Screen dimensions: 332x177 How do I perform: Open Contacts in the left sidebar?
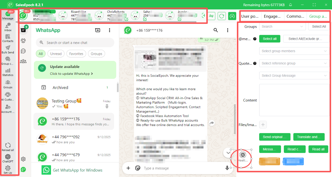(8, 38)
